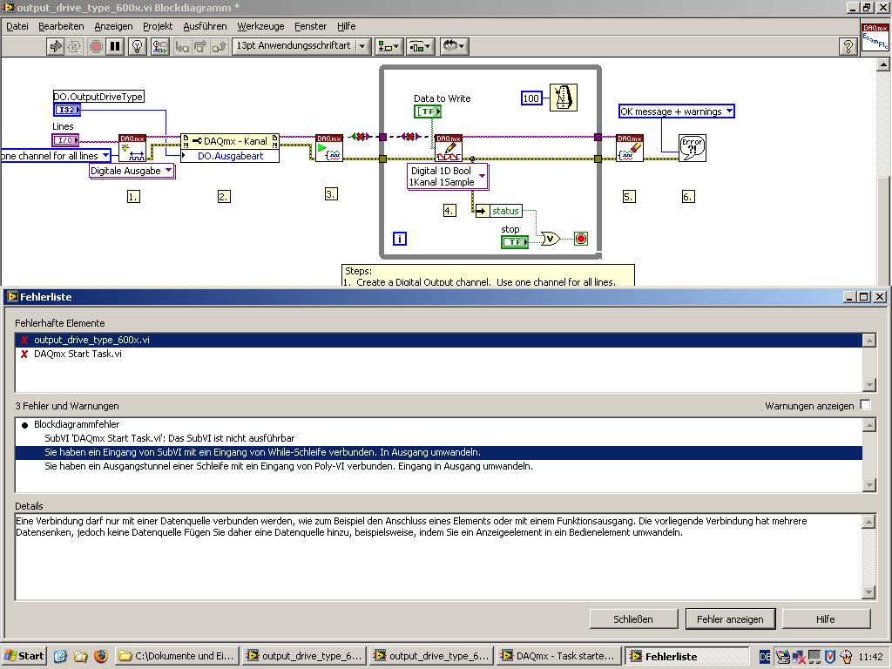Click the broken Run arrow toolbar icon
The image size is (892, 669).
tap(55, 47)
